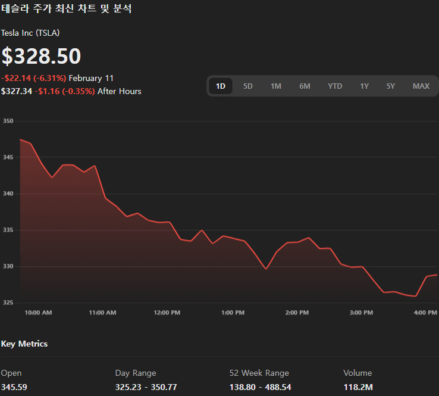Screen dimensions: 439x396
Task: Click the 3:00 PM axis label
Action: point(361,313)
